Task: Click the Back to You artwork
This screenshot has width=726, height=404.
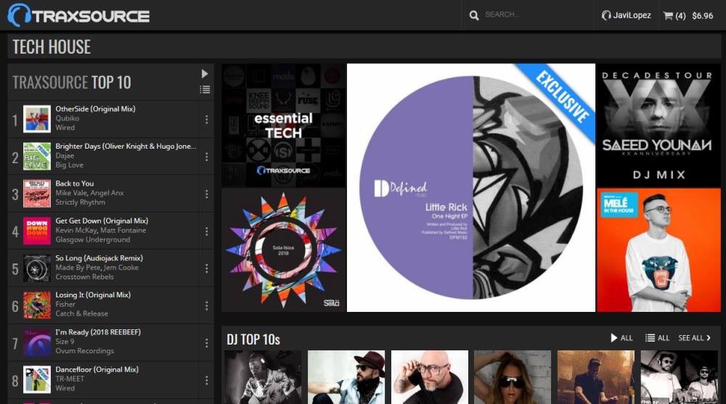Action: (37, 194)
